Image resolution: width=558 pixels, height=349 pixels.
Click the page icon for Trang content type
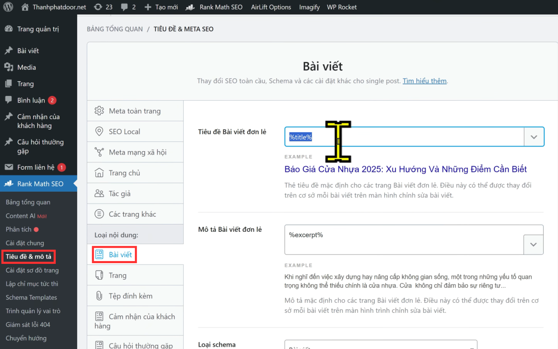[99, 275]
